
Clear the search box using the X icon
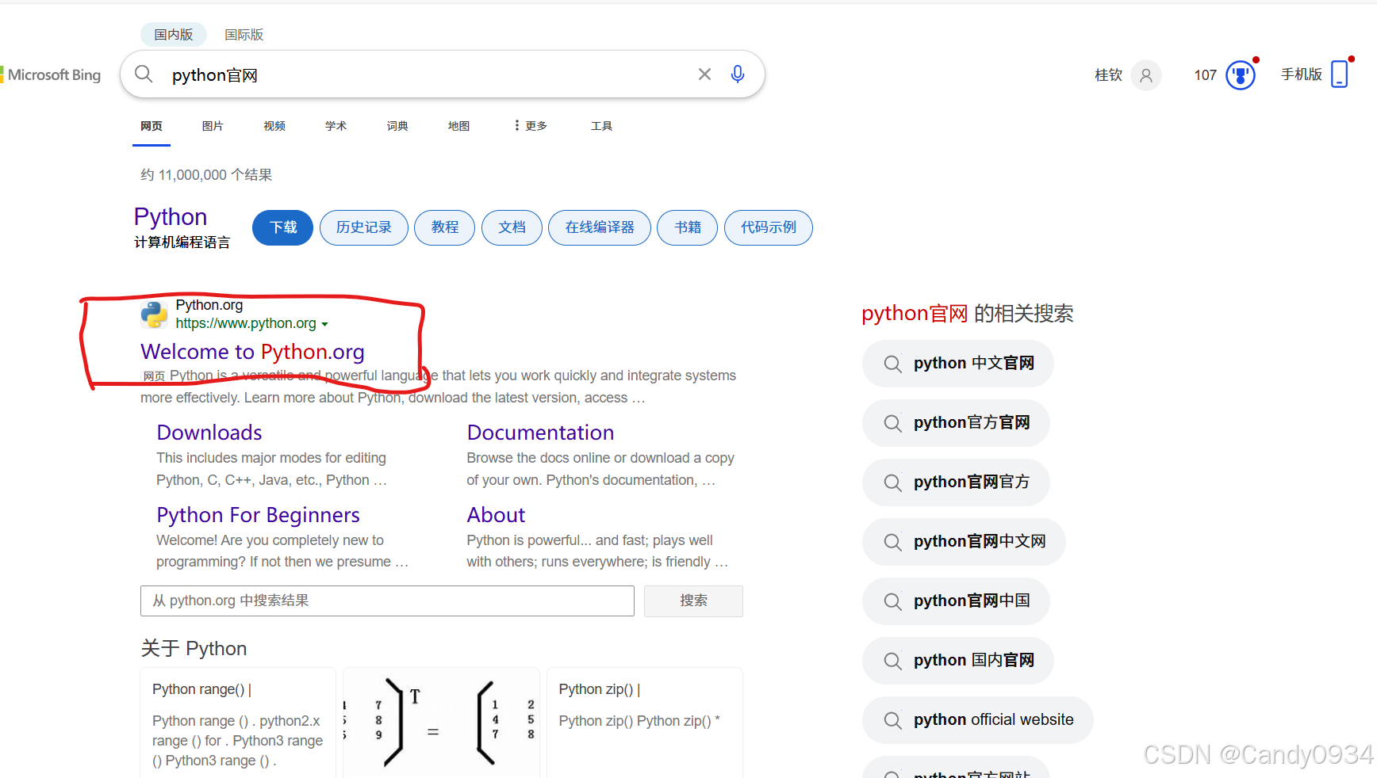coord(704,74)
